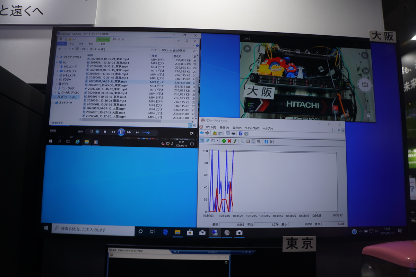416x277 pixels.
Task: Click the Tokyo taskbar search box
Action: point(93,230)
